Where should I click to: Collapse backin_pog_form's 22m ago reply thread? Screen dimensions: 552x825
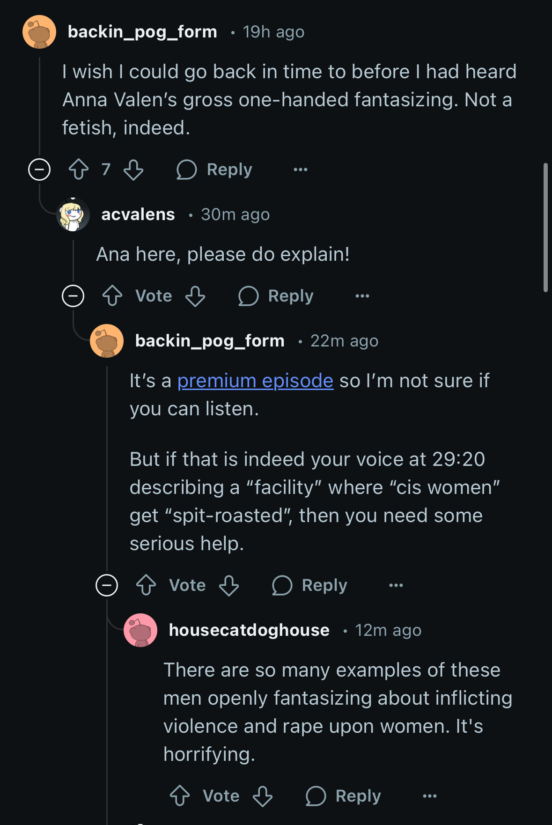point(107,585)
